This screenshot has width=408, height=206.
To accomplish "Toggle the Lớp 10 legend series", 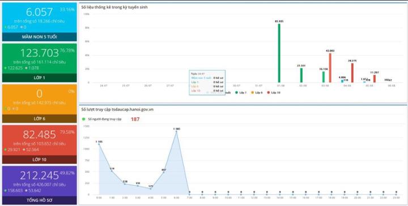I will [274, 92].
